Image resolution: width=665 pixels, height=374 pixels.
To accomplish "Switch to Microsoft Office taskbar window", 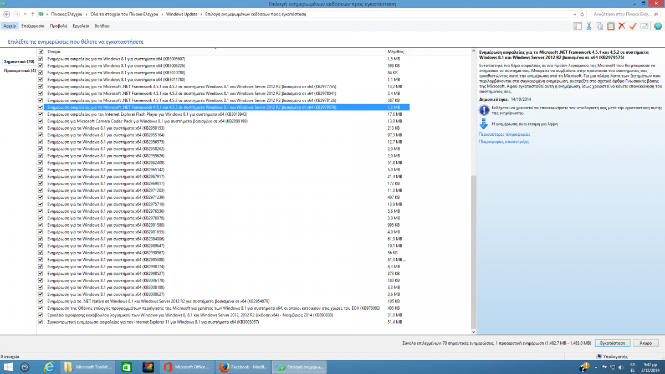I will 186,367.
